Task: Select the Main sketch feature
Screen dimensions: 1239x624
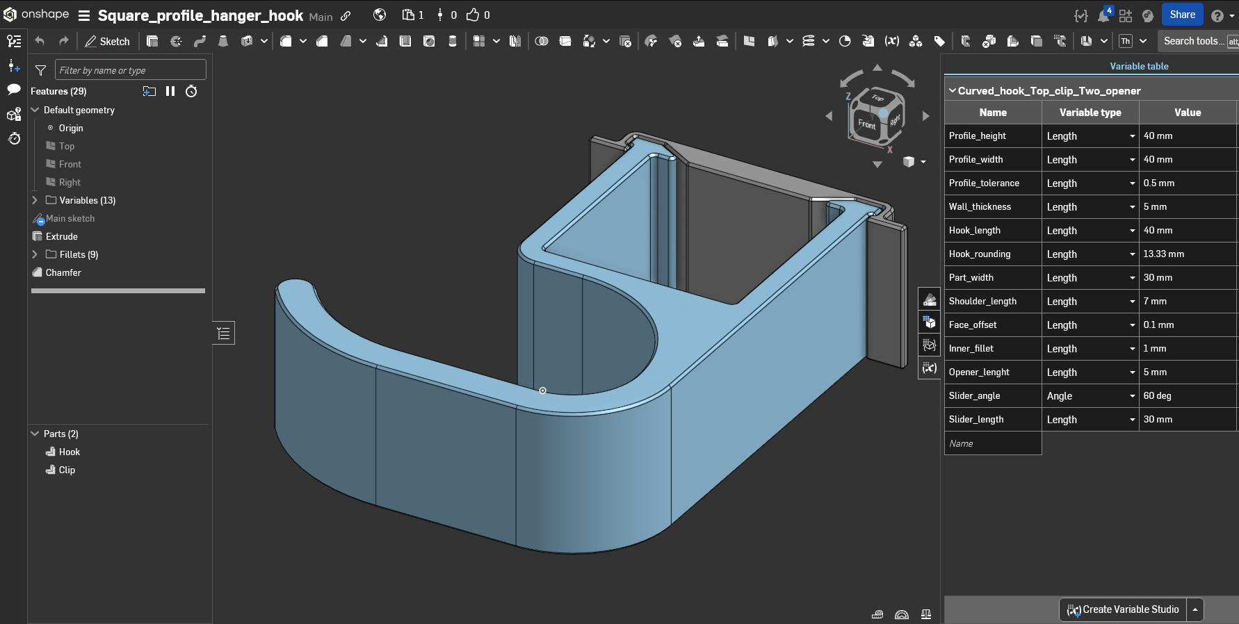Action: coord(70,218)
